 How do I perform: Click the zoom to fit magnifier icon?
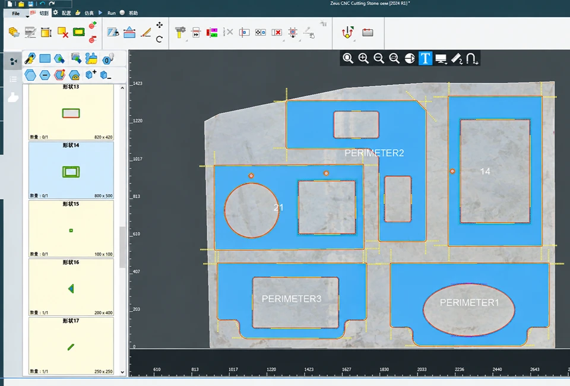(x=348, y=58)
